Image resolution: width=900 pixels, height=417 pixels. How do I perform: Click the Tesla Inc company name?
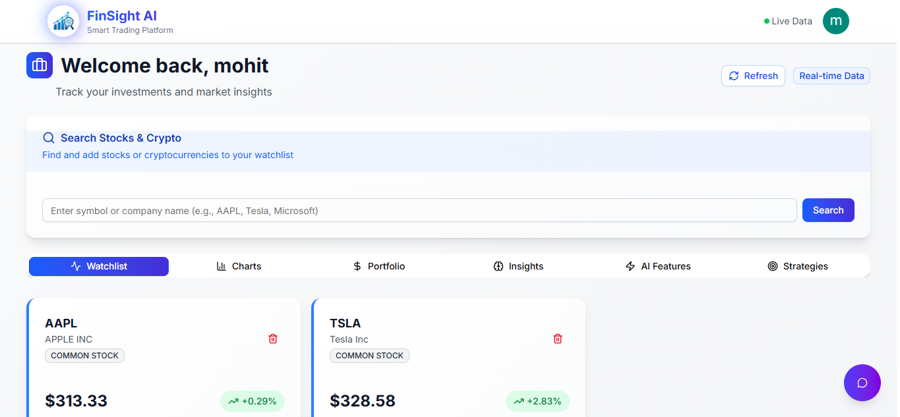point(349,339)
